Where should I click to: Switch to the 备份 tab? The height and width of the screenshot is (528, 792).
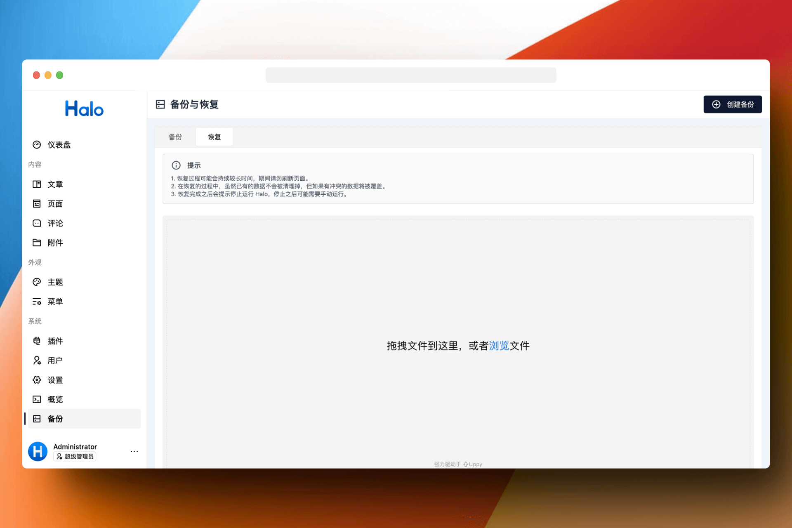click(x=175, y=137)
